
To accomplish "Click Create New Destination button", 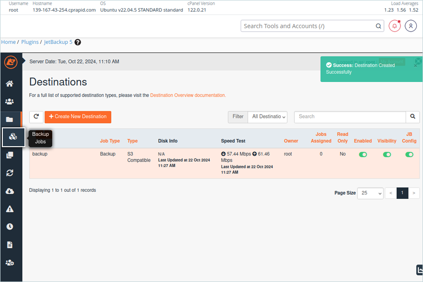I will 78,117.
